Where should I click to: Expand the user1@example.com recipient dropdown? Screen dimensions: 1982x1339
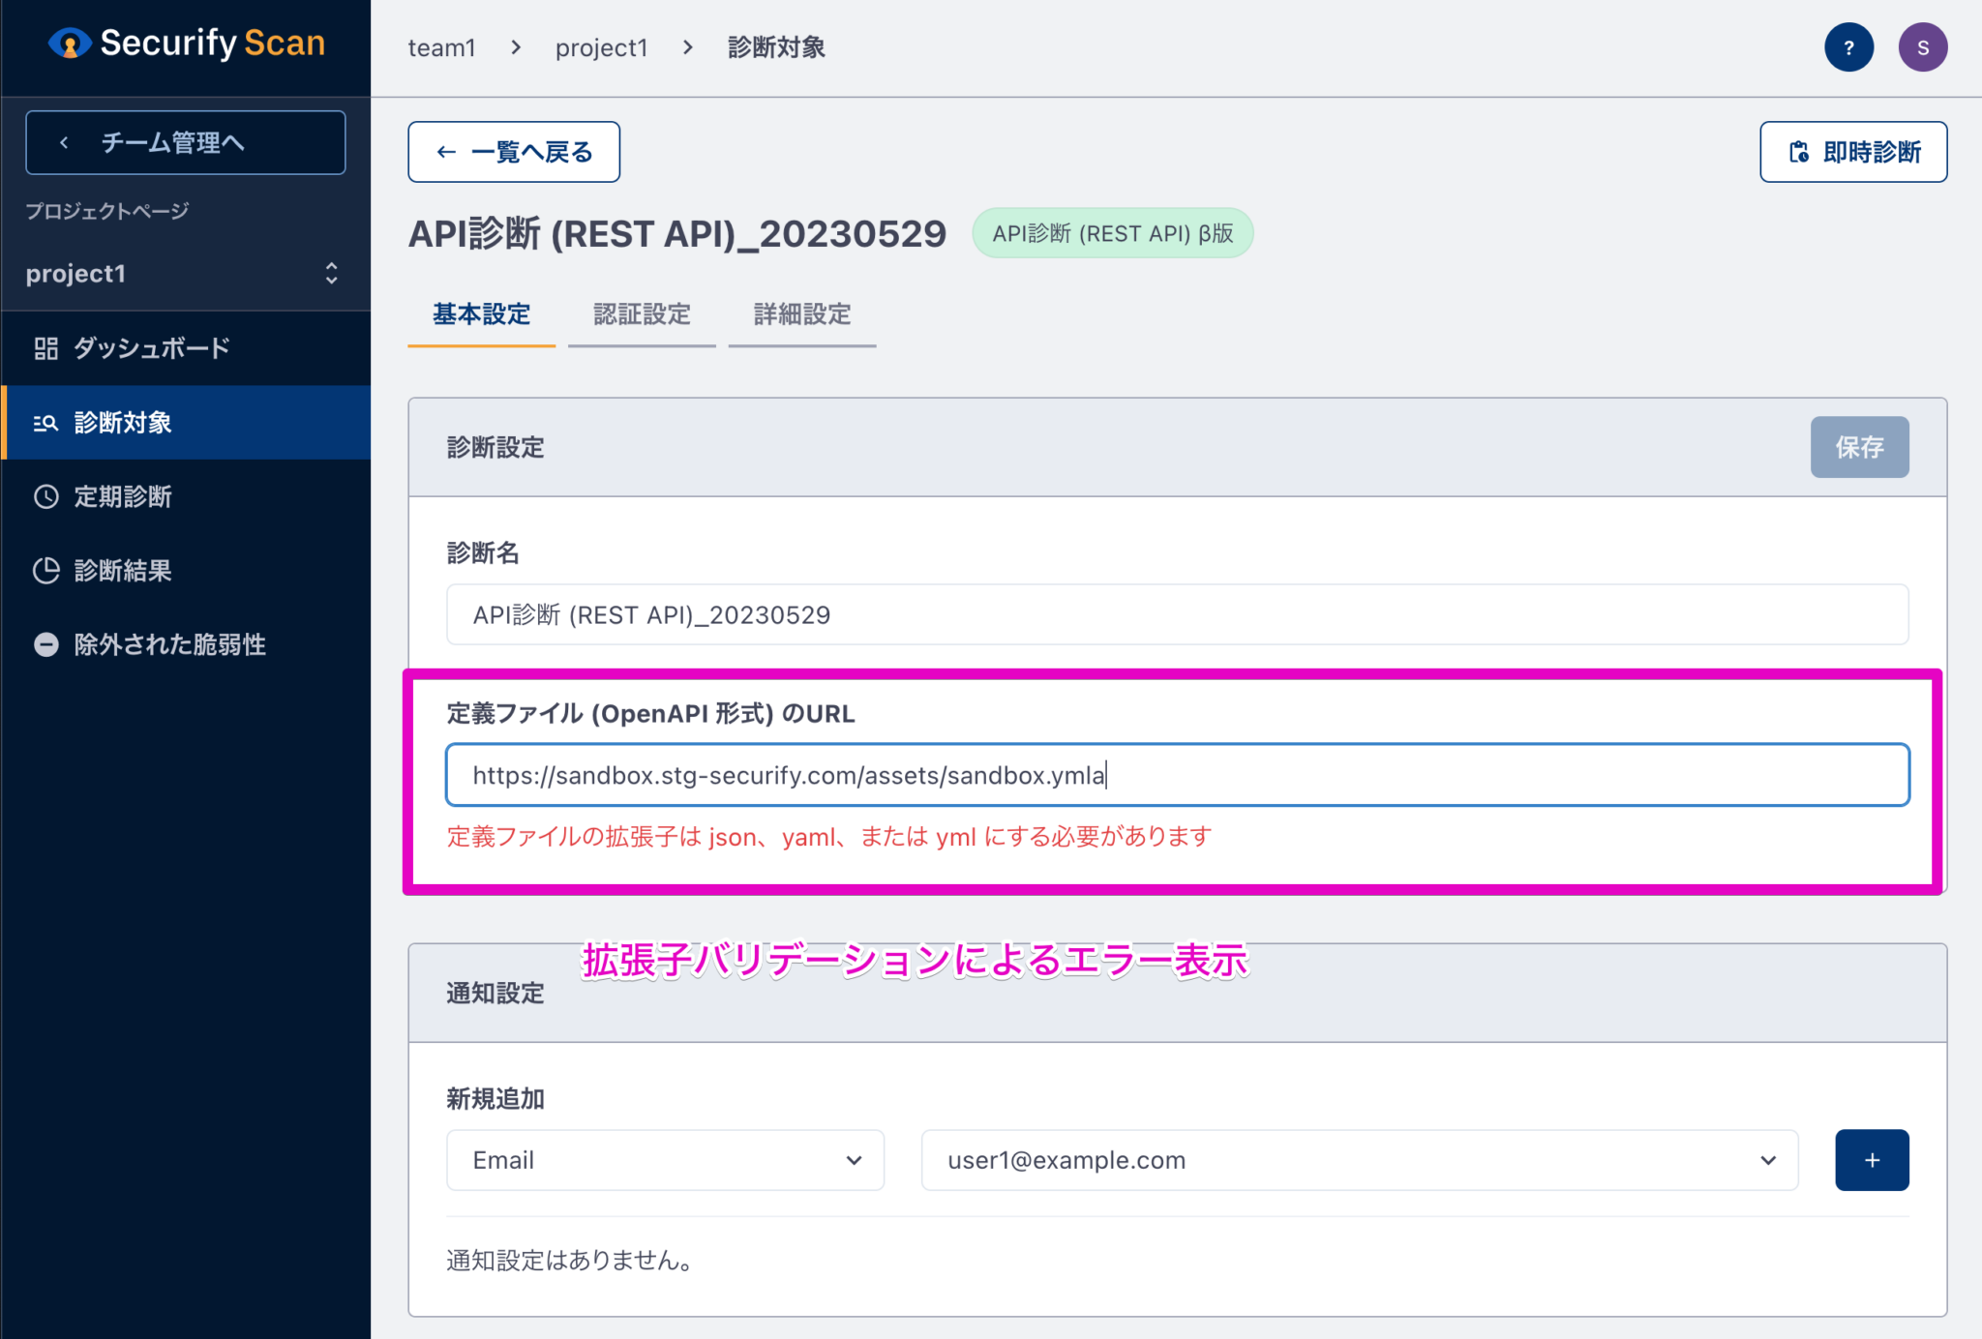[1357, 1160]
